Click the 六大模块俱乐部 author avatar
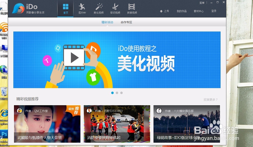The image size is (253, 147). [159, 111]
